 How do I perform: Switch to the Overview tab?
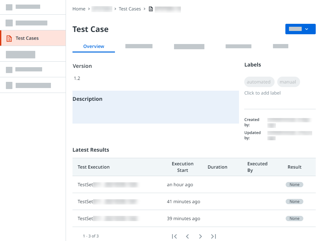(x=94, y=46)
